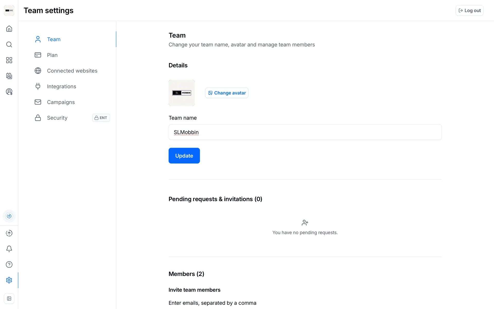Image resolution: width=494 pixels, height=309 pixels.
Task: Expand the sidebar panel toggle icon
Action: (9, 299)
